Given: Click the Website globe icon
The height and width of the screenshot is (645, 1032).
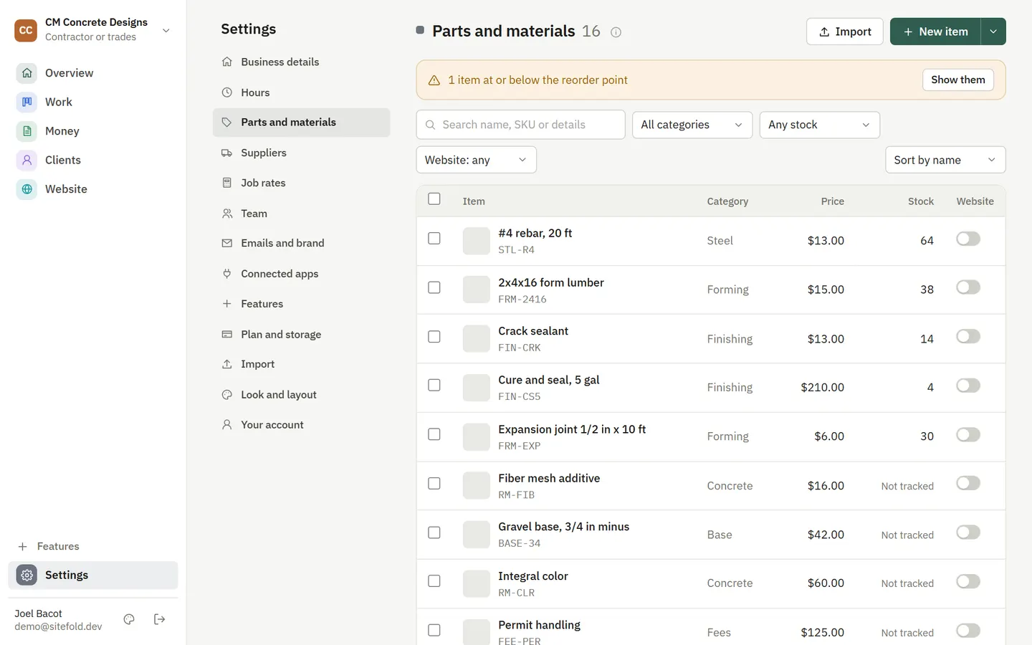Looking at the screenshot, I should coord(27,189).
